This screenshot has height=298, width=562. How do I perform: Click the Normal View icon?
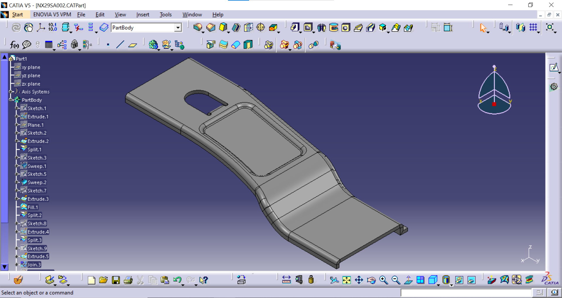point(408,280)
